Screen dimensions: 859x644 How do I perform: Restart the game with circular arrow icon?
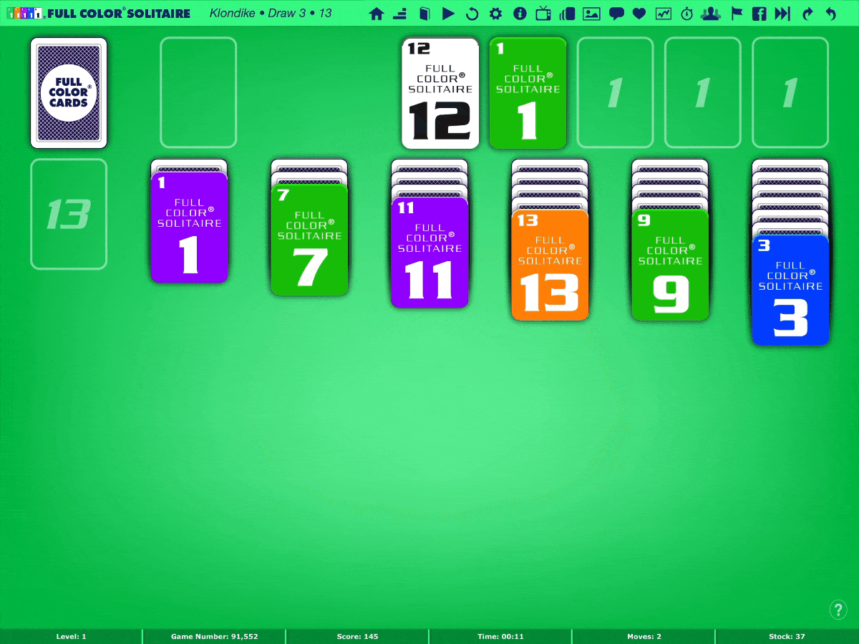[472, 14]
